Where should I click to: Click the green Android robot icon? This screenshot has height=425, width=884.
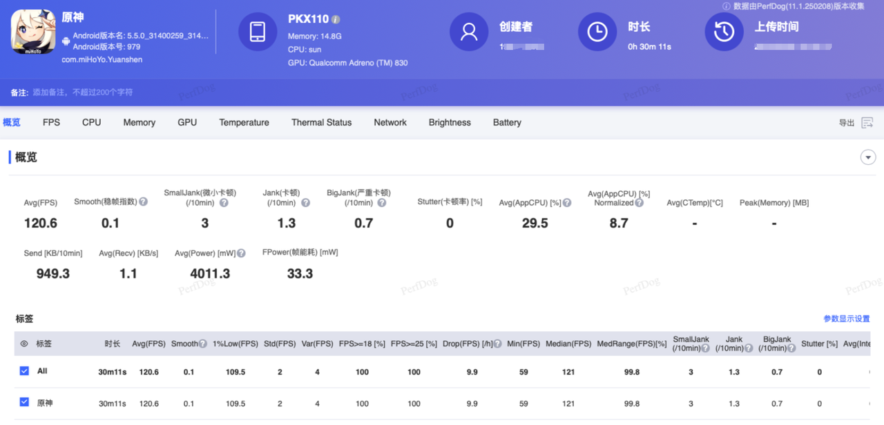click(x=66, y=41)
